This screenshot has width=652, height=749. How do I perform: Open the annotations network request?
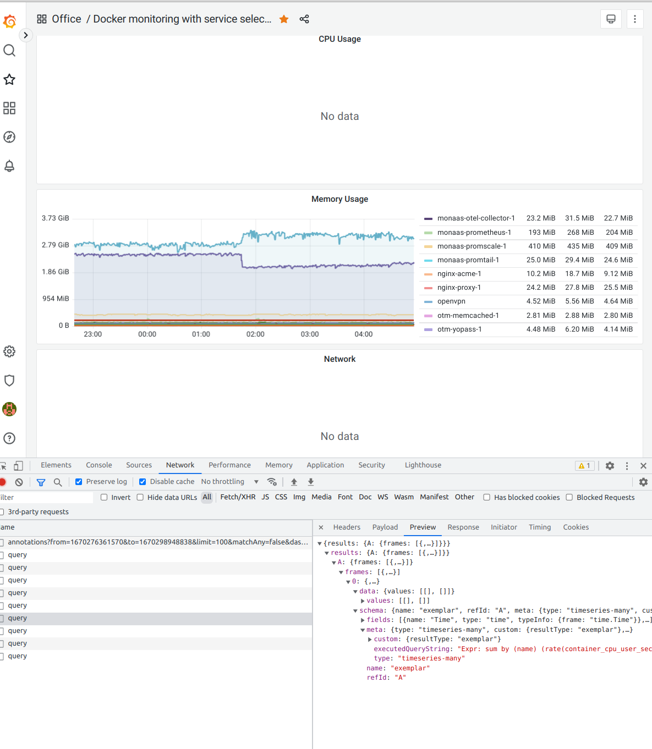click(x=110, y=542)
